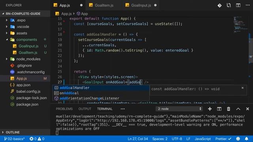Click the Ln 27, Col 34 indicator

click(138, 138)
